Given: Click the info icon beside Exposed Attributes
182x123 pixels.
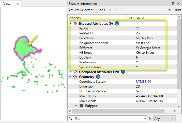Looking at the screenshot, I should coord(117,24).
